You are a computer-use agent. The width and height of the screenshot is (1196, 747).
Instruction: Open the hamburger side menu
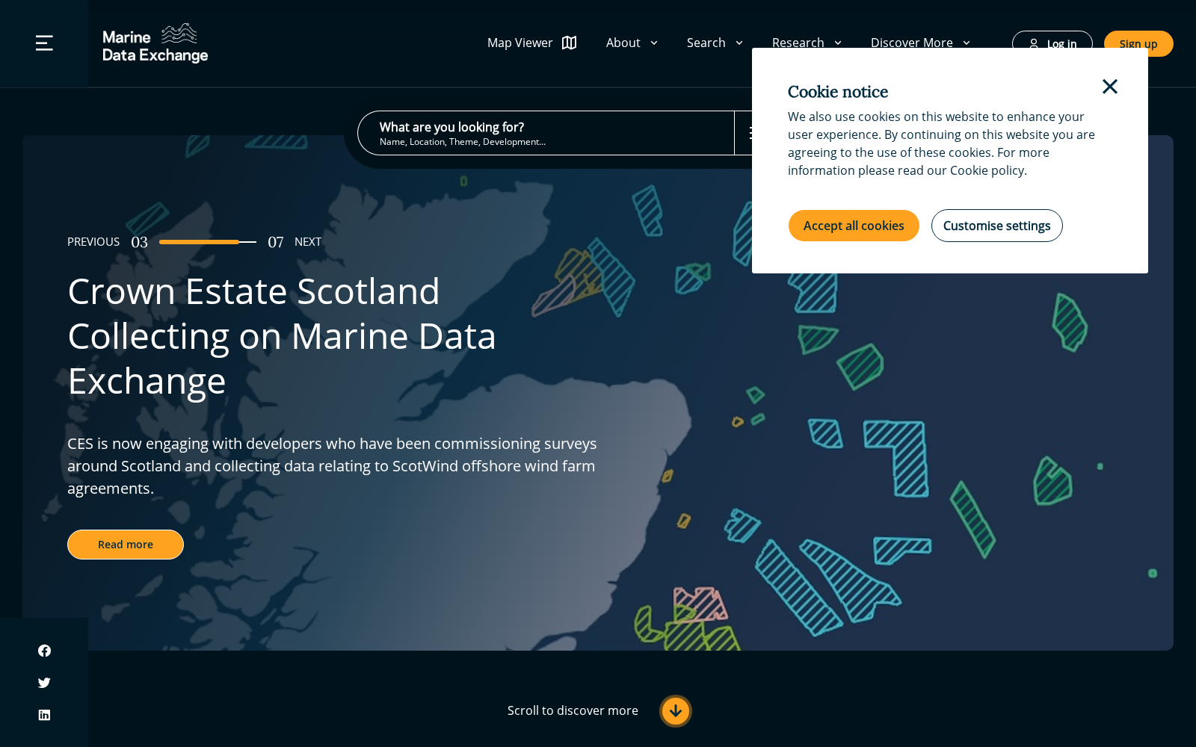[x=44, y=43]
